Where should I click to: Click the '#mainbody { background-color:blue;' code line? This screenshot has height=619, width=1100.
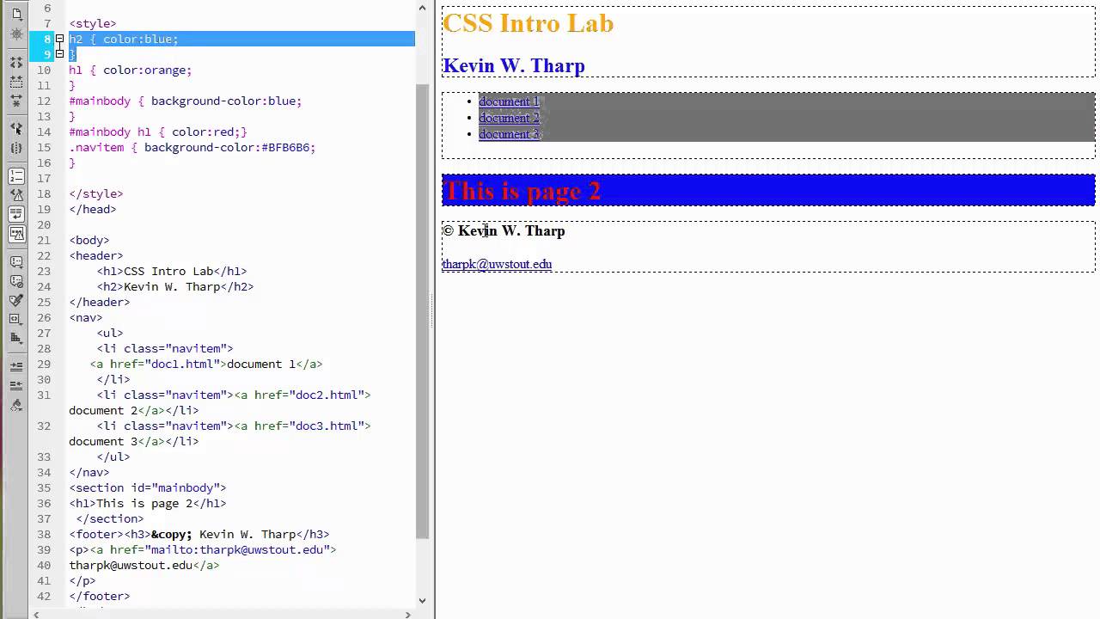[x=186, y=101]
